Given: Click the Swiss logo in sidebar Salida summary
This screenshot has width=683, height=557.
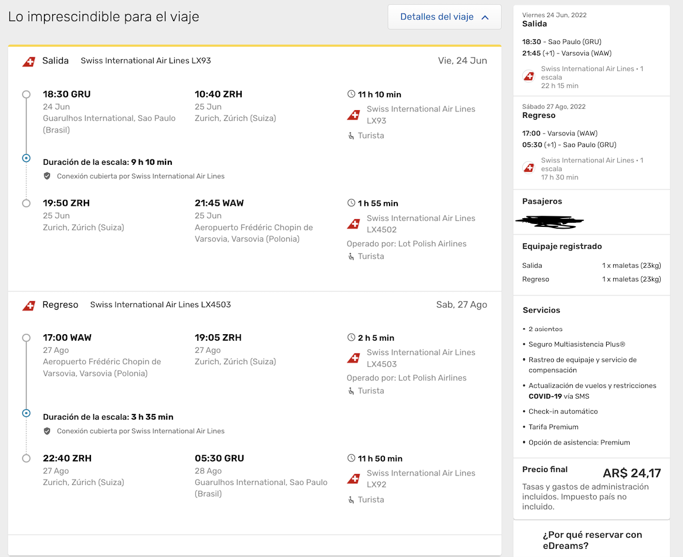Looking at the screenshot, I should coord(529,76).
